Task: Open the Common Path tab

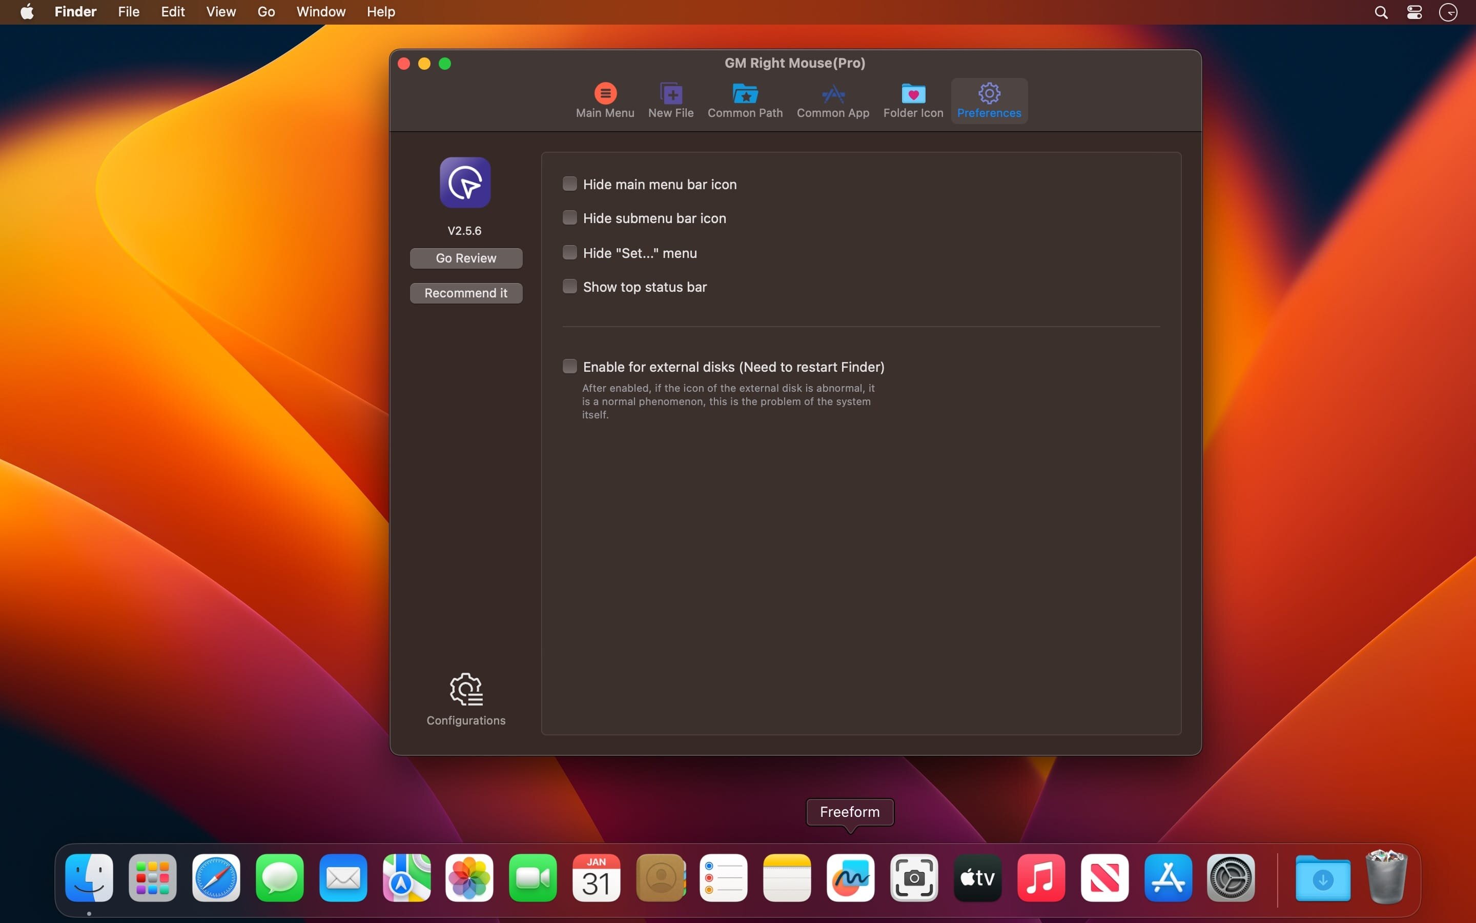Action: click(745, 100)
